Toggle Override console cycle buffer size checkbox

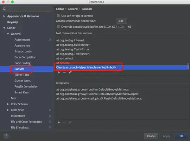(58, 27)
